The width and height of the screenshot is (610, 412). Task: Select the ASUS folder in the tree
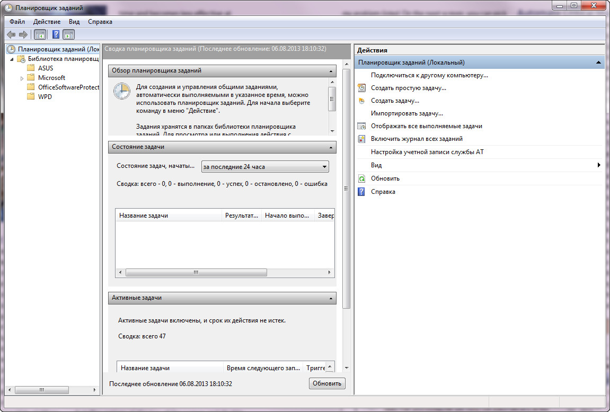tap(45, 68)
